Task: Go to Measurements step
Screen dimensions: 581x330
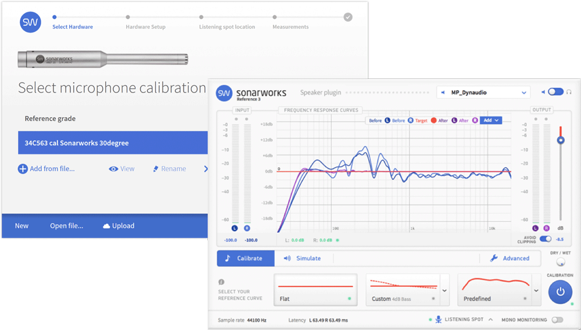Action: pos(290,27)
